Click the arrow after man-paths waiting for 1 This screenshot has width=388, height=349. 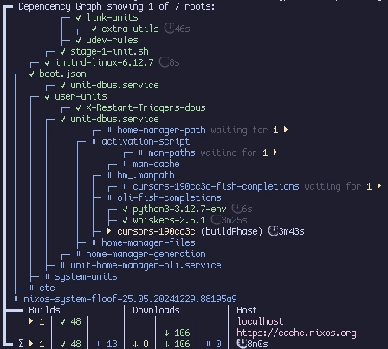(275, 152)
